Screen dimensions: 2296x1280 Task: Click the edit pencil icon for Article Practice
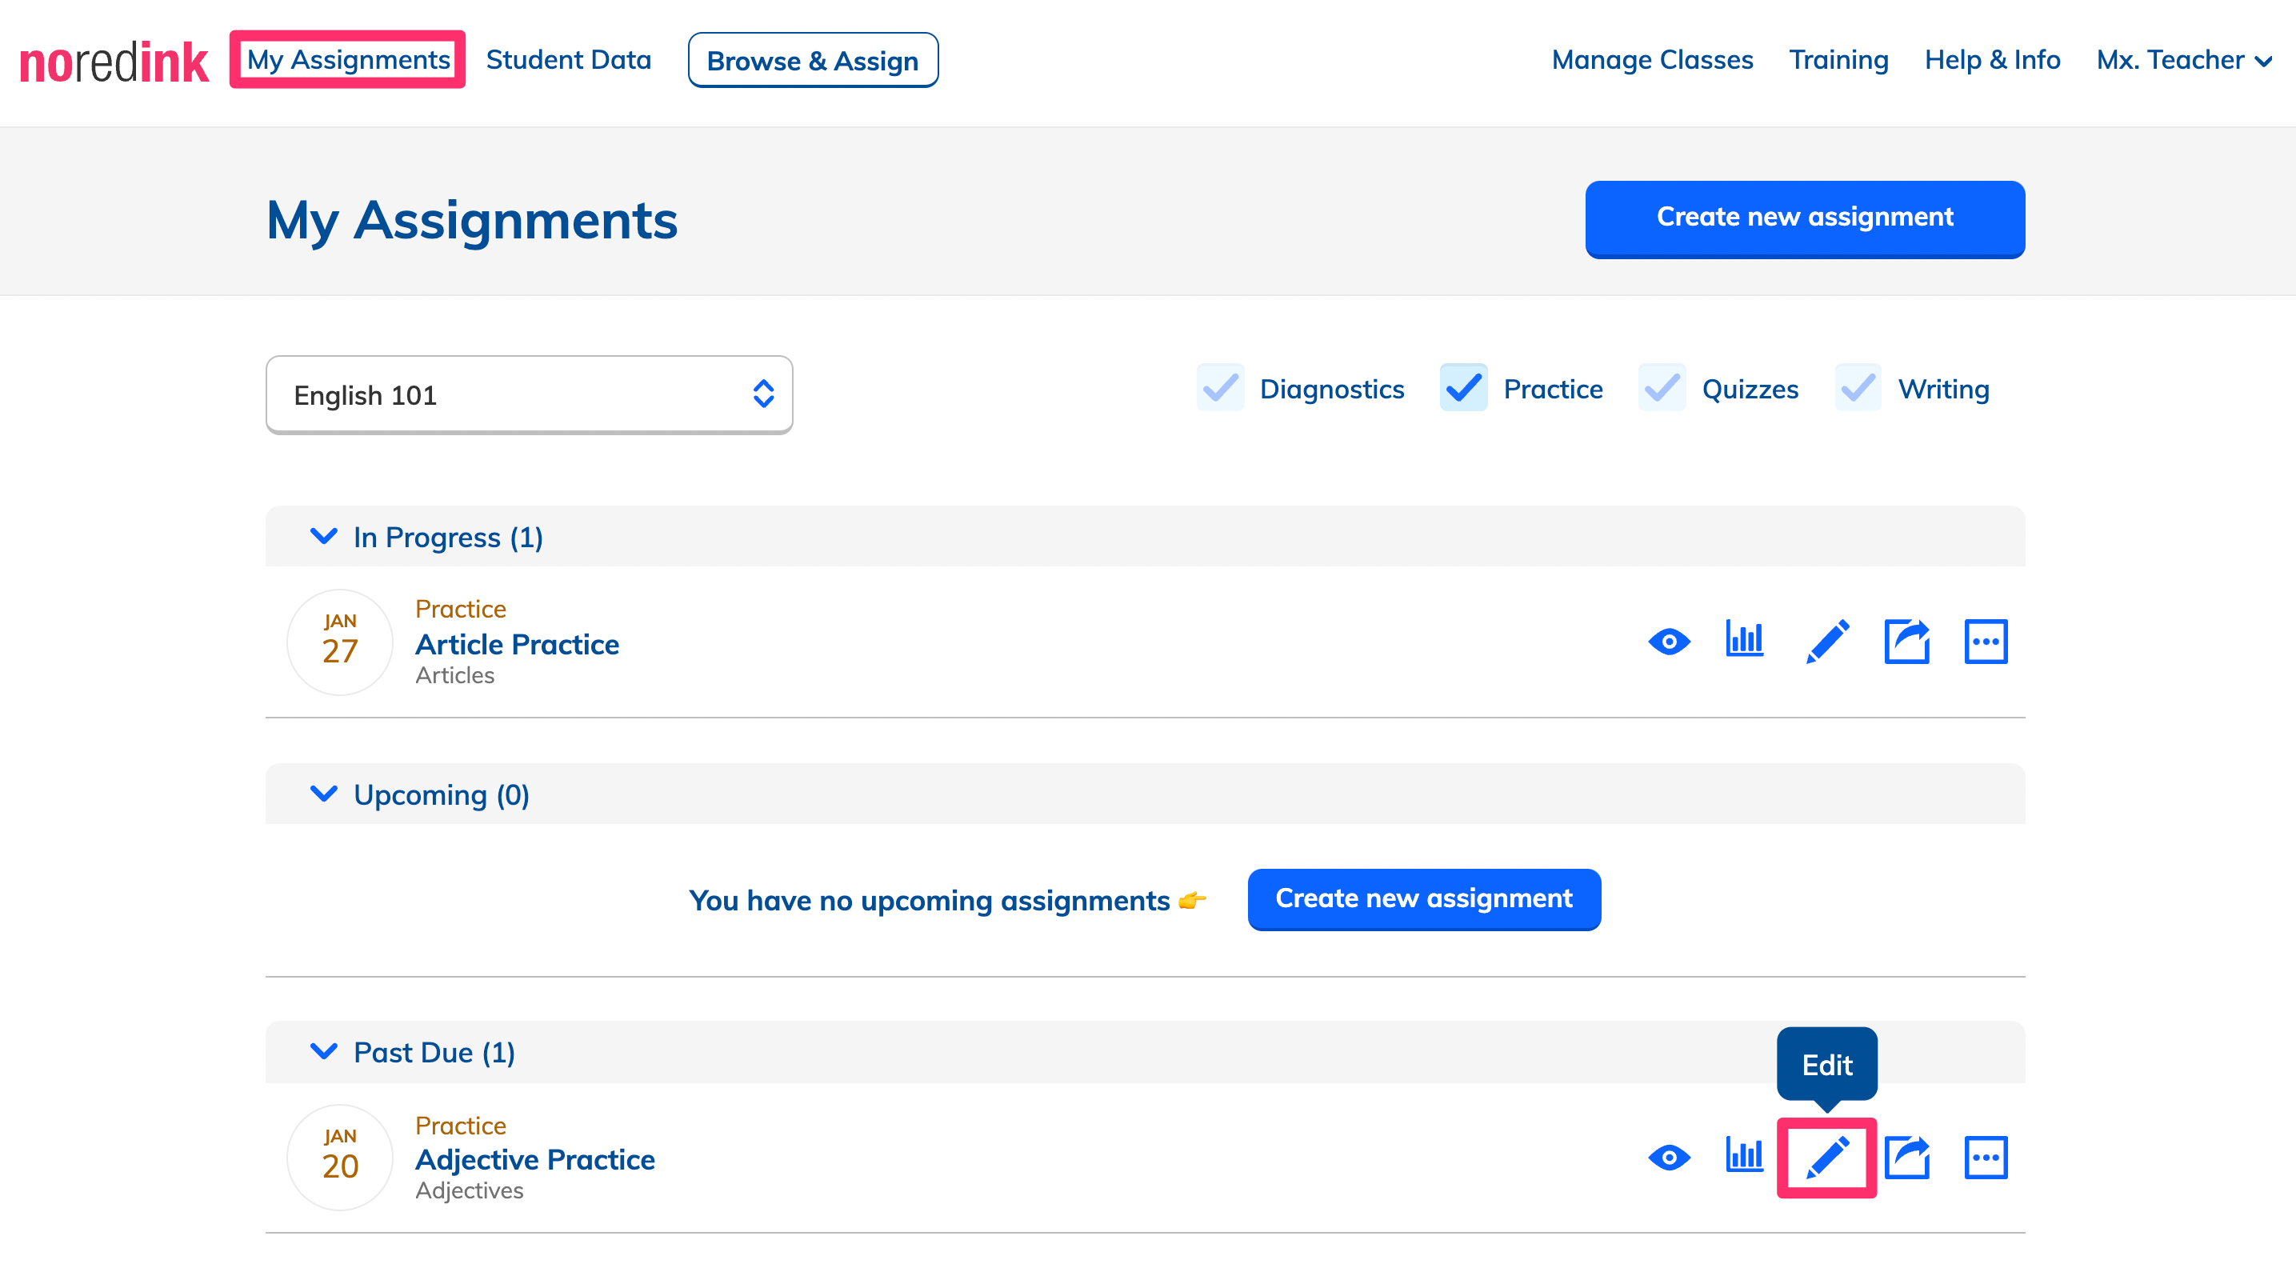tap(1826, 642)
